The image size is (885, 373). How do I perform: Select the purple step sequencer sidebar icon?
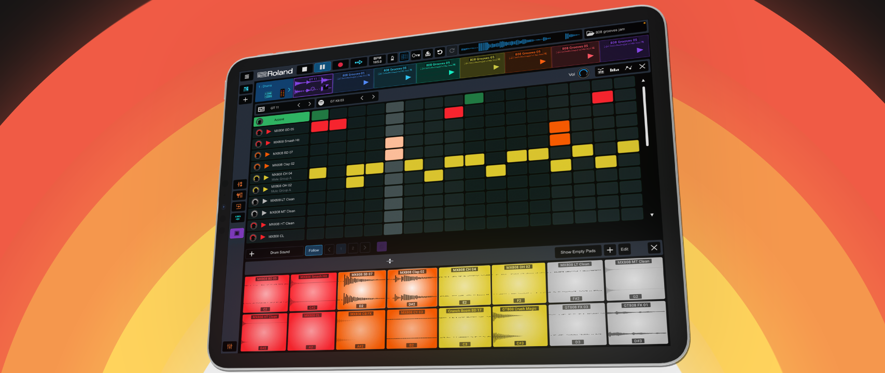point(237,233)
